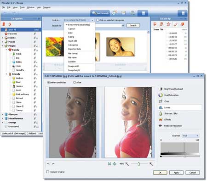Check the Eric category checkbox
Image resolution: width=207 pixels, height=181 pixels.
point(13,58)
